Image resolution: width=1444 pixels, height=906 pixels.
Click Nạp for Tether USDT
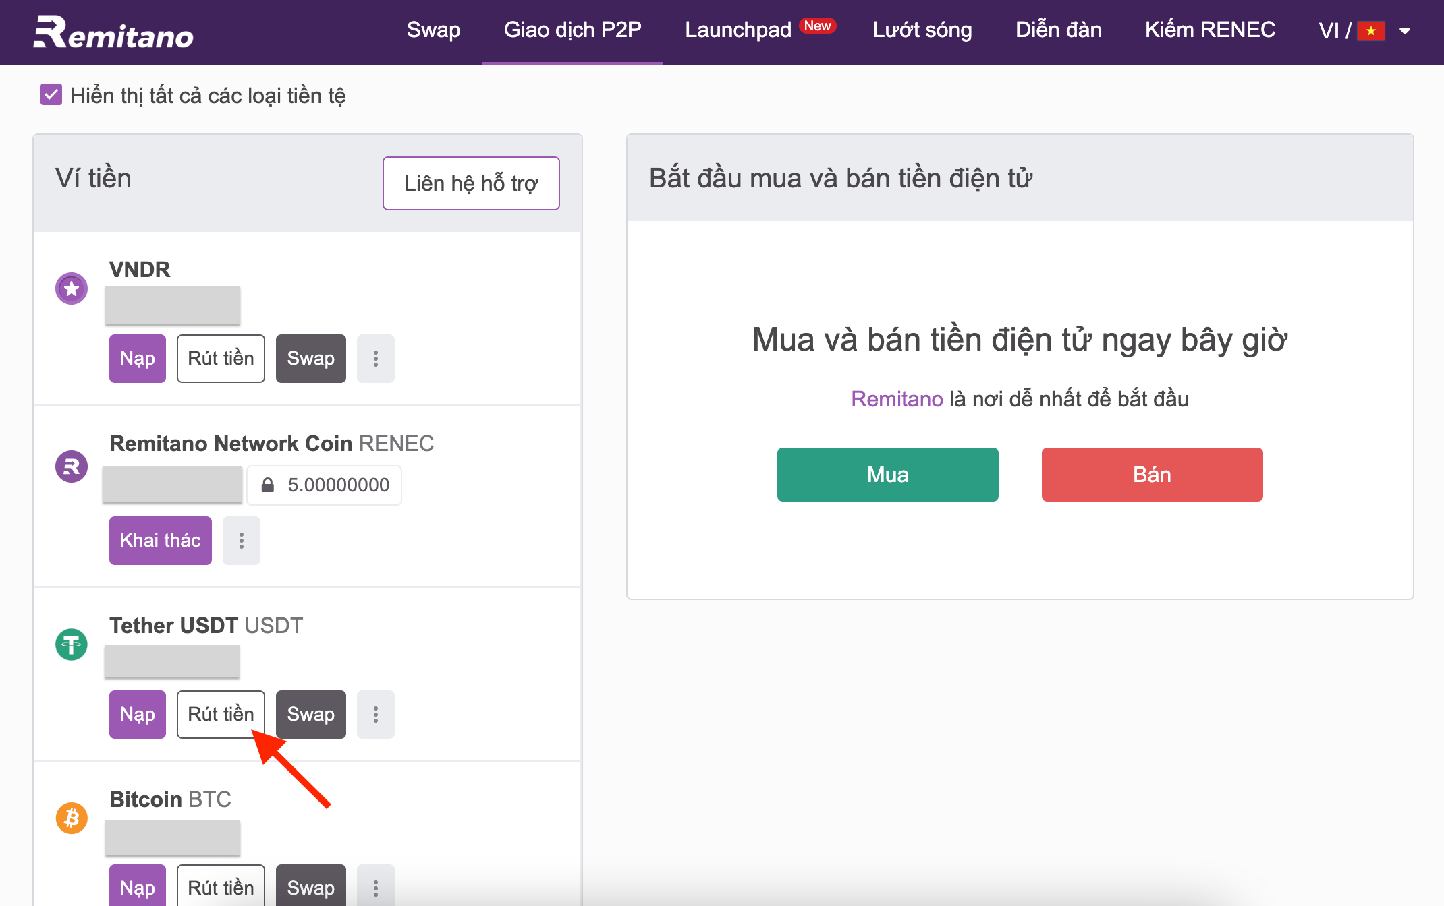pos(138,715)
